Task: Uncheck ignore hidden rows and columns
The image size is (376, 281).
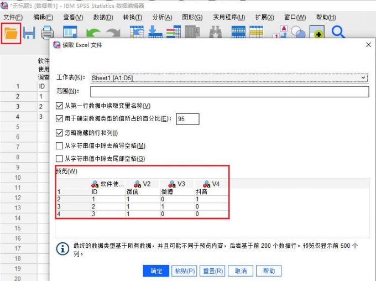Action: pyautogui.click(x=59, y=133)
